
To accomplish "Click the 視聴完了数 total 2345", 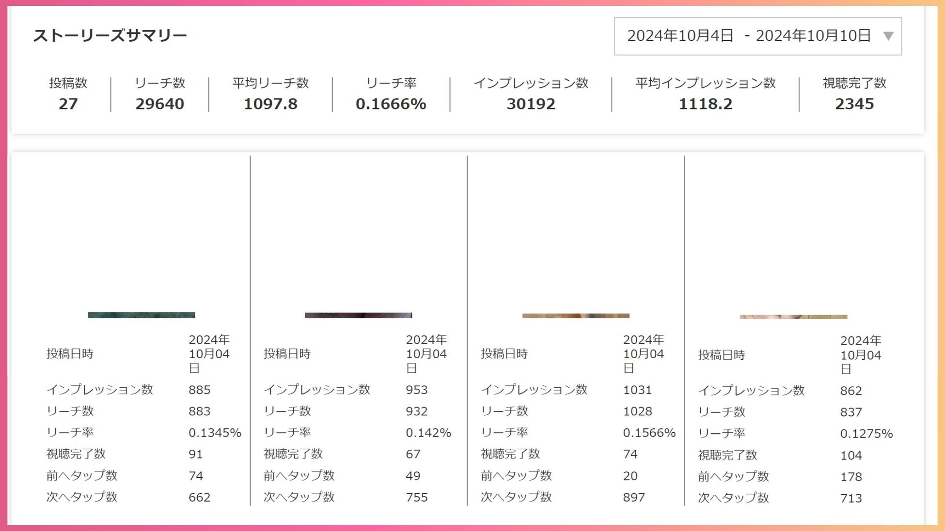I will (854, 104).
